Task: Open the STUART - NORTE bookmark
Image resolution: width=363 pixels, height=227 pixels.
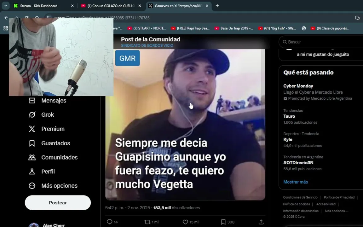Action: pyautogui.click(x=147, y=28)
